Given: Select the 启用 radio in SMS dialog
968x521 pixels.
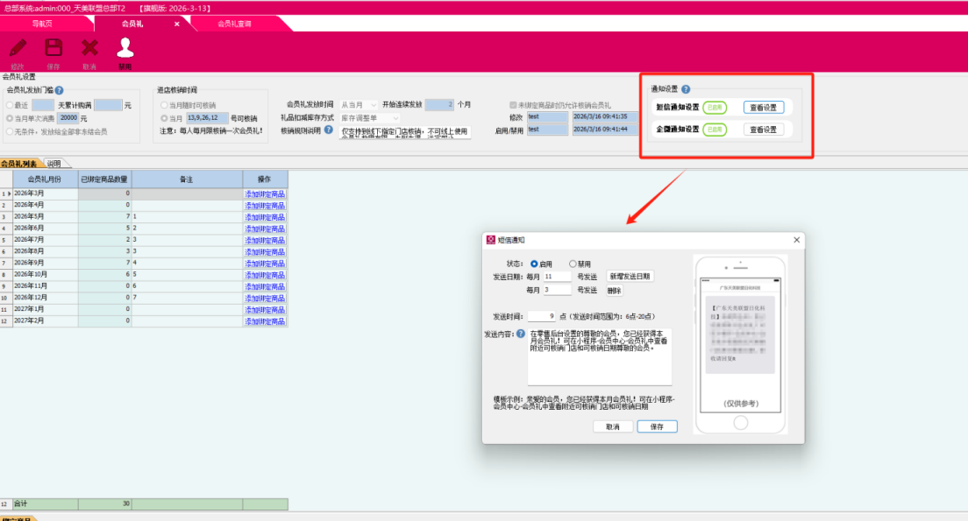Looking at the screenshot, I should (x=535, y=264).
